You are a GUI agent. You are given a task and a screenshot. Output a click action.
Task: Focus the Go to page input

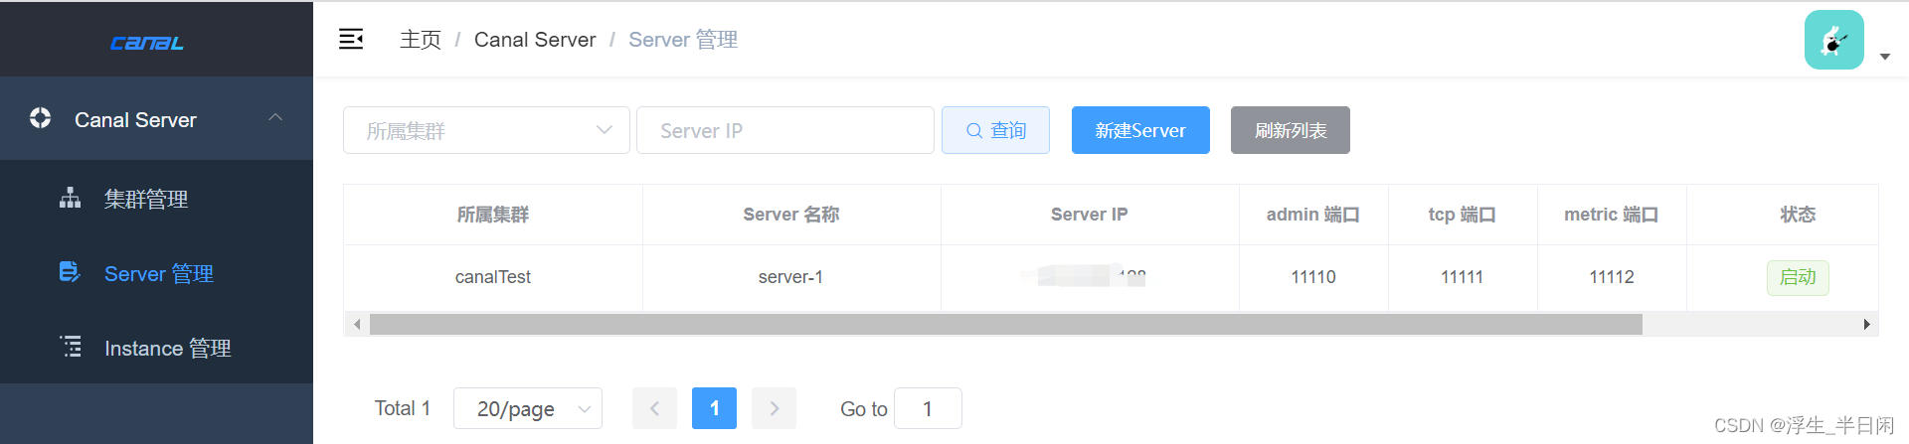928,408
